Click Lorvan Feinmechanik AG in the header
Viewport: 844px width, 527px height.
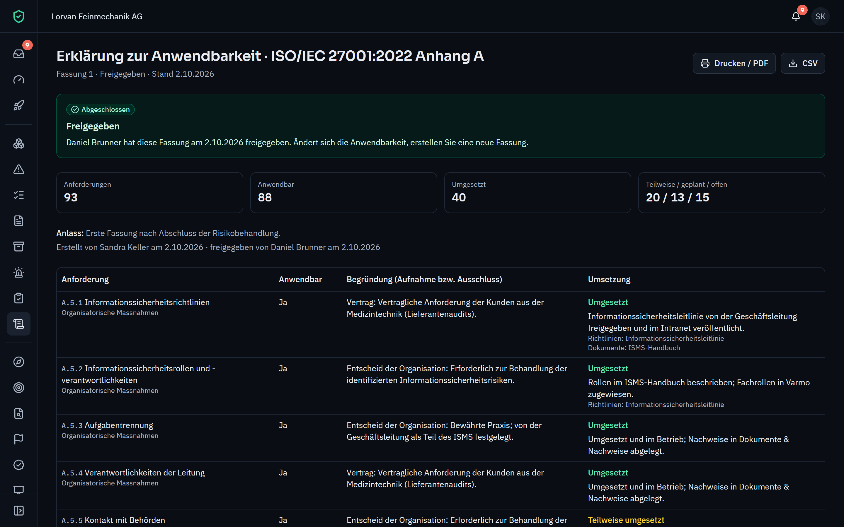click(97, 16)
